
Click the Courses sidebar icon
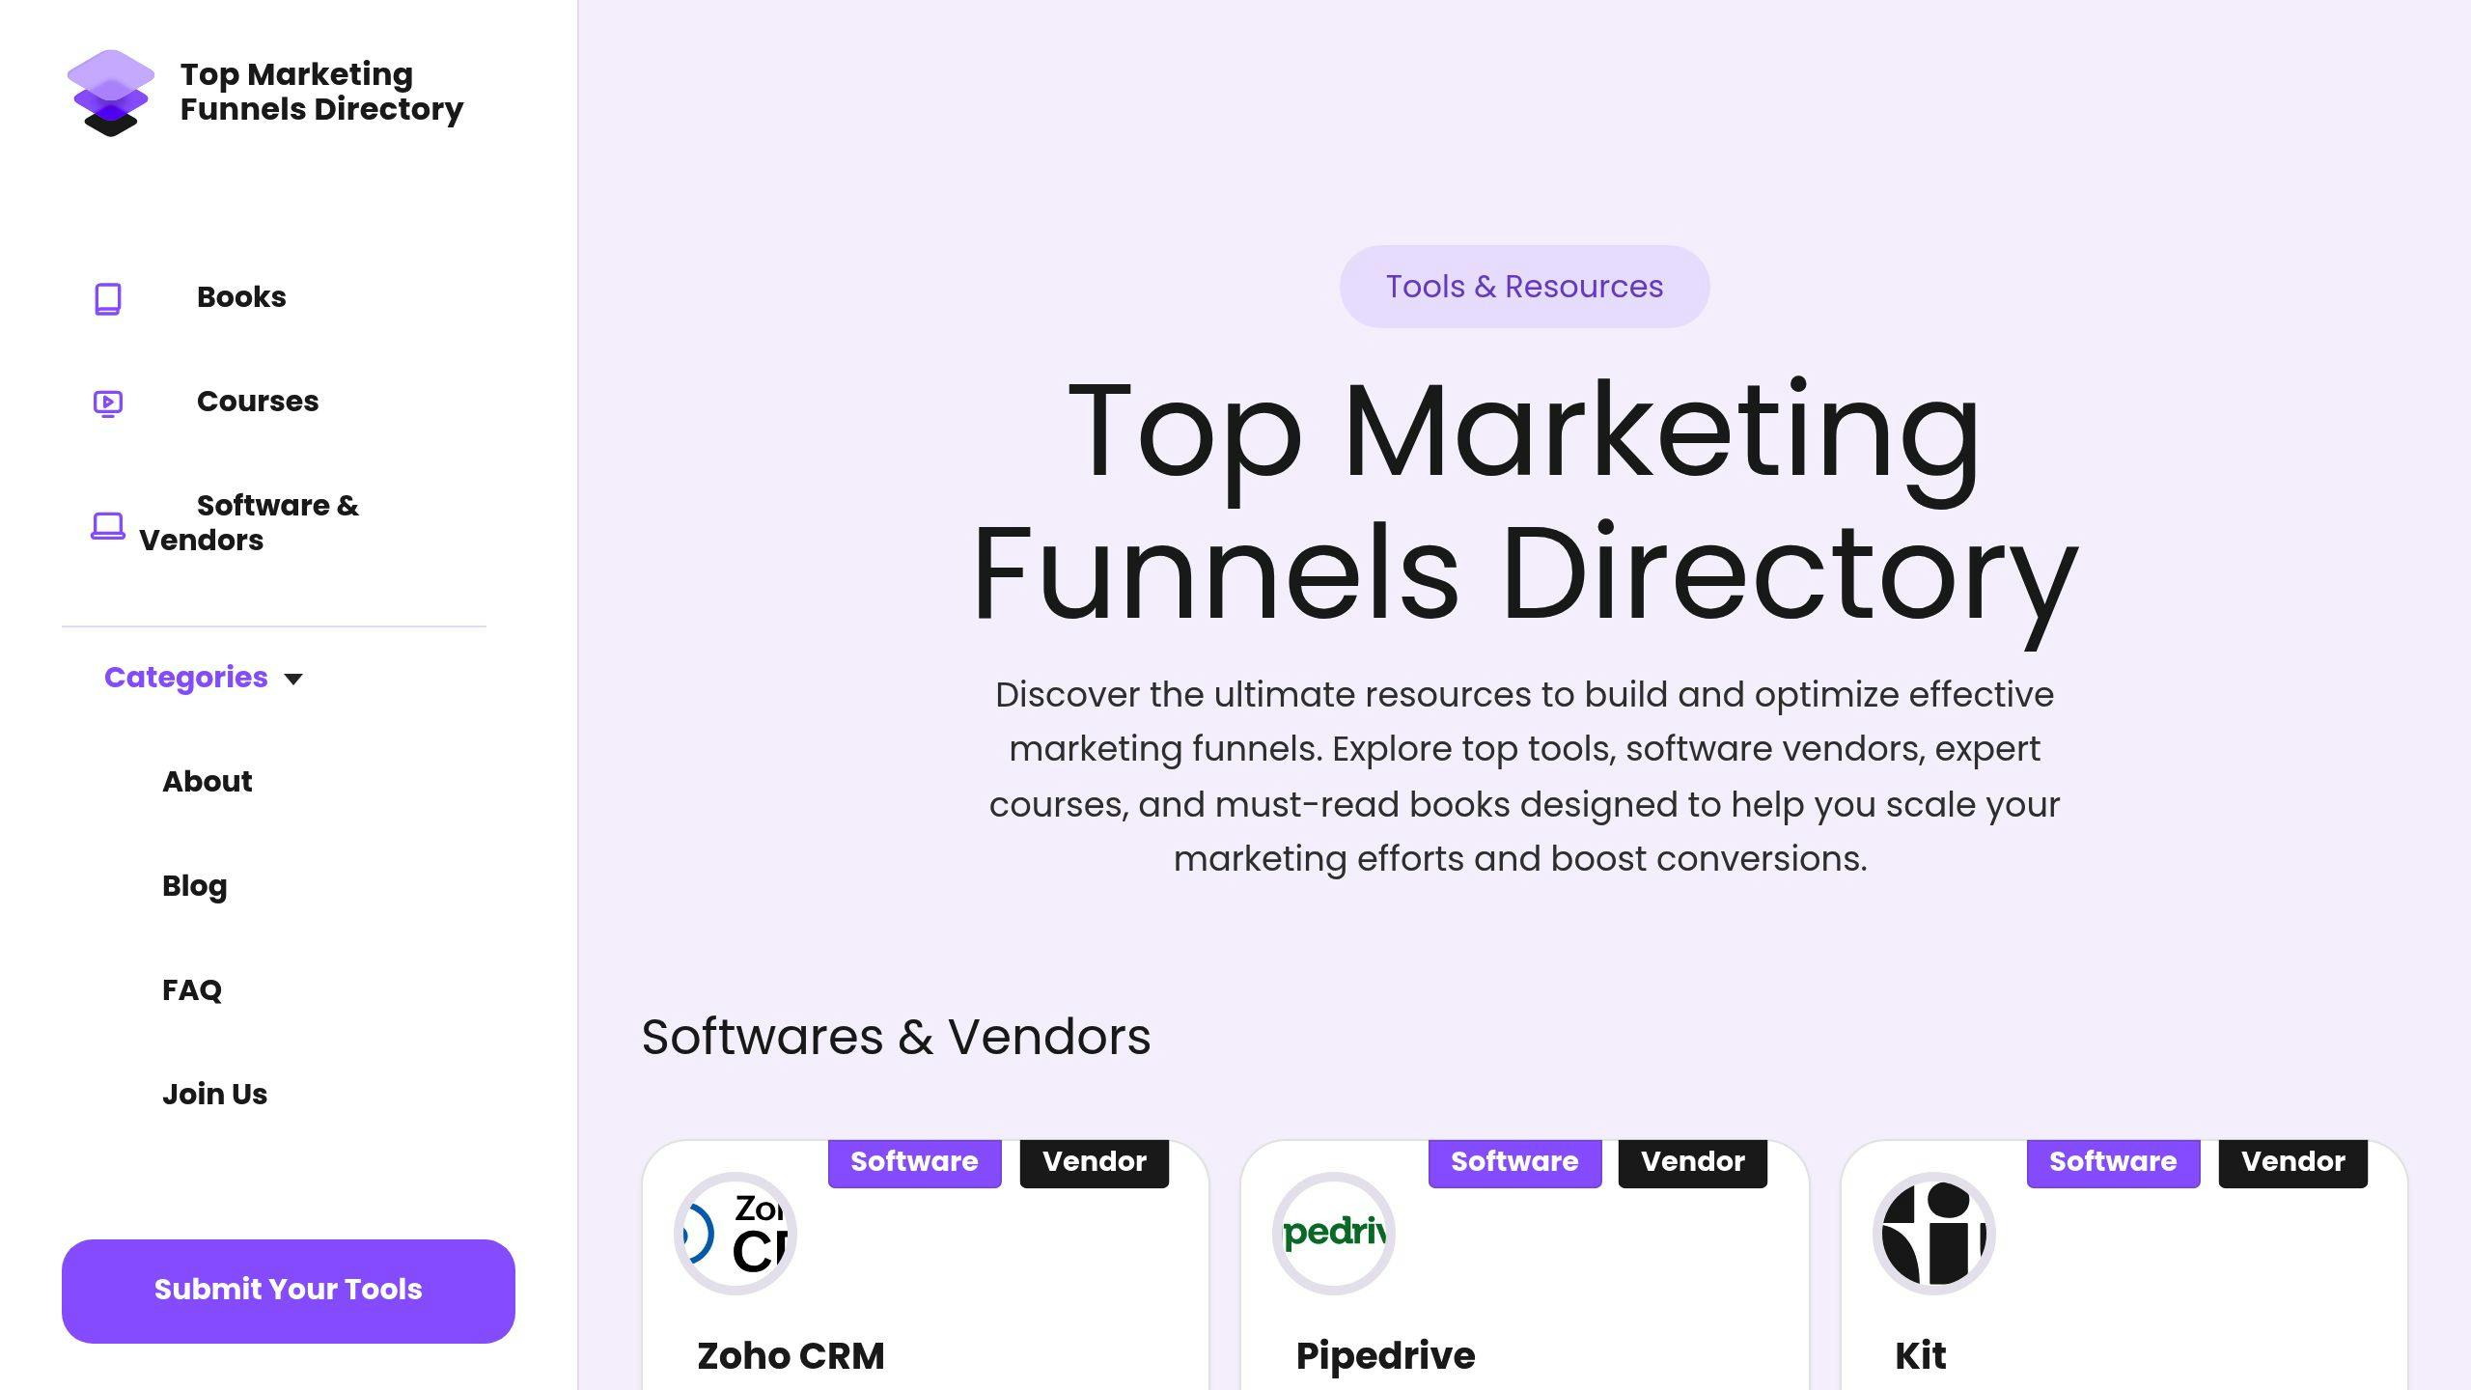pyautogui.click(x=107, y=401)
